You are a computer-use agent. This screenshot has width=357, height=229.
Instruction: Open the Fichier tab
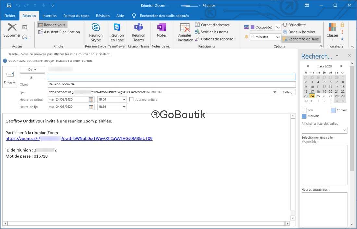(9, 16)
